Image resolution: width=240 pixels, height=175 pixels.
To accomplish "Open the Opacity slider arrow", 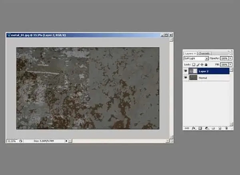I will point(230,58).
